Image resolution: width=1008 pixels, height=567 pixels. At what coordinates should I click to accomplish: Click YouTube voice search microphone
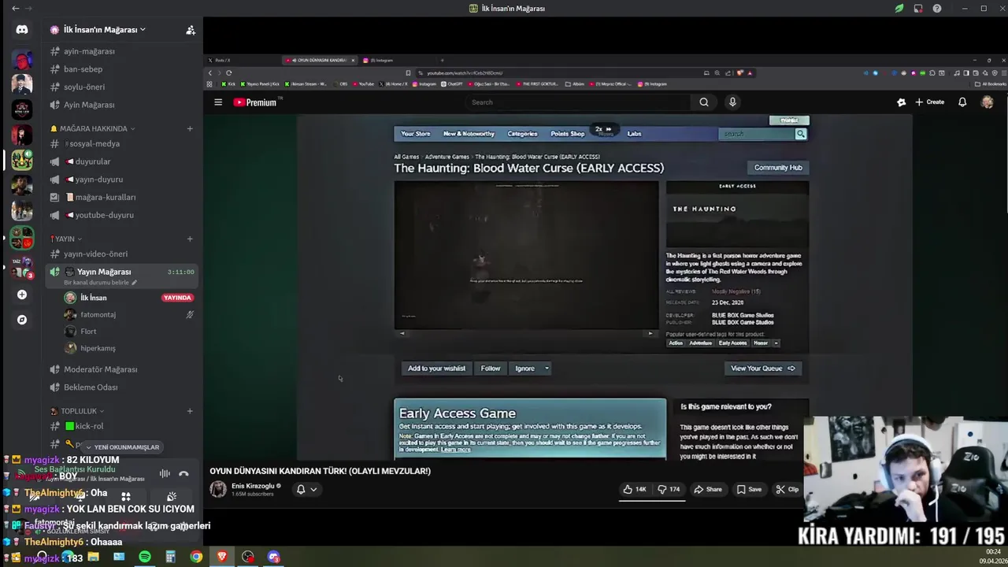[x=732, y=102]
